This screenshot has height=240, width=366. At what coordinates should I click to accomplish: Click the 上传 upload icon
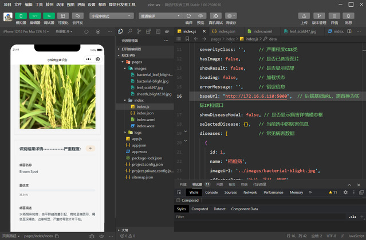point(304,15)
